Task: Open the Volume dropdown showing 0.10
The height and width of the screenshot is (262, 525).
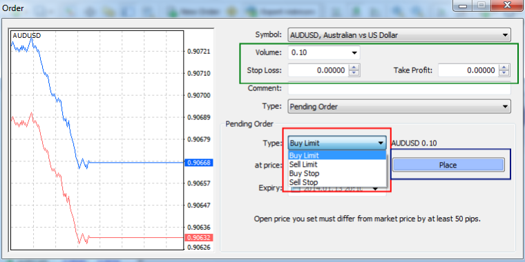Action: point(324,53)
